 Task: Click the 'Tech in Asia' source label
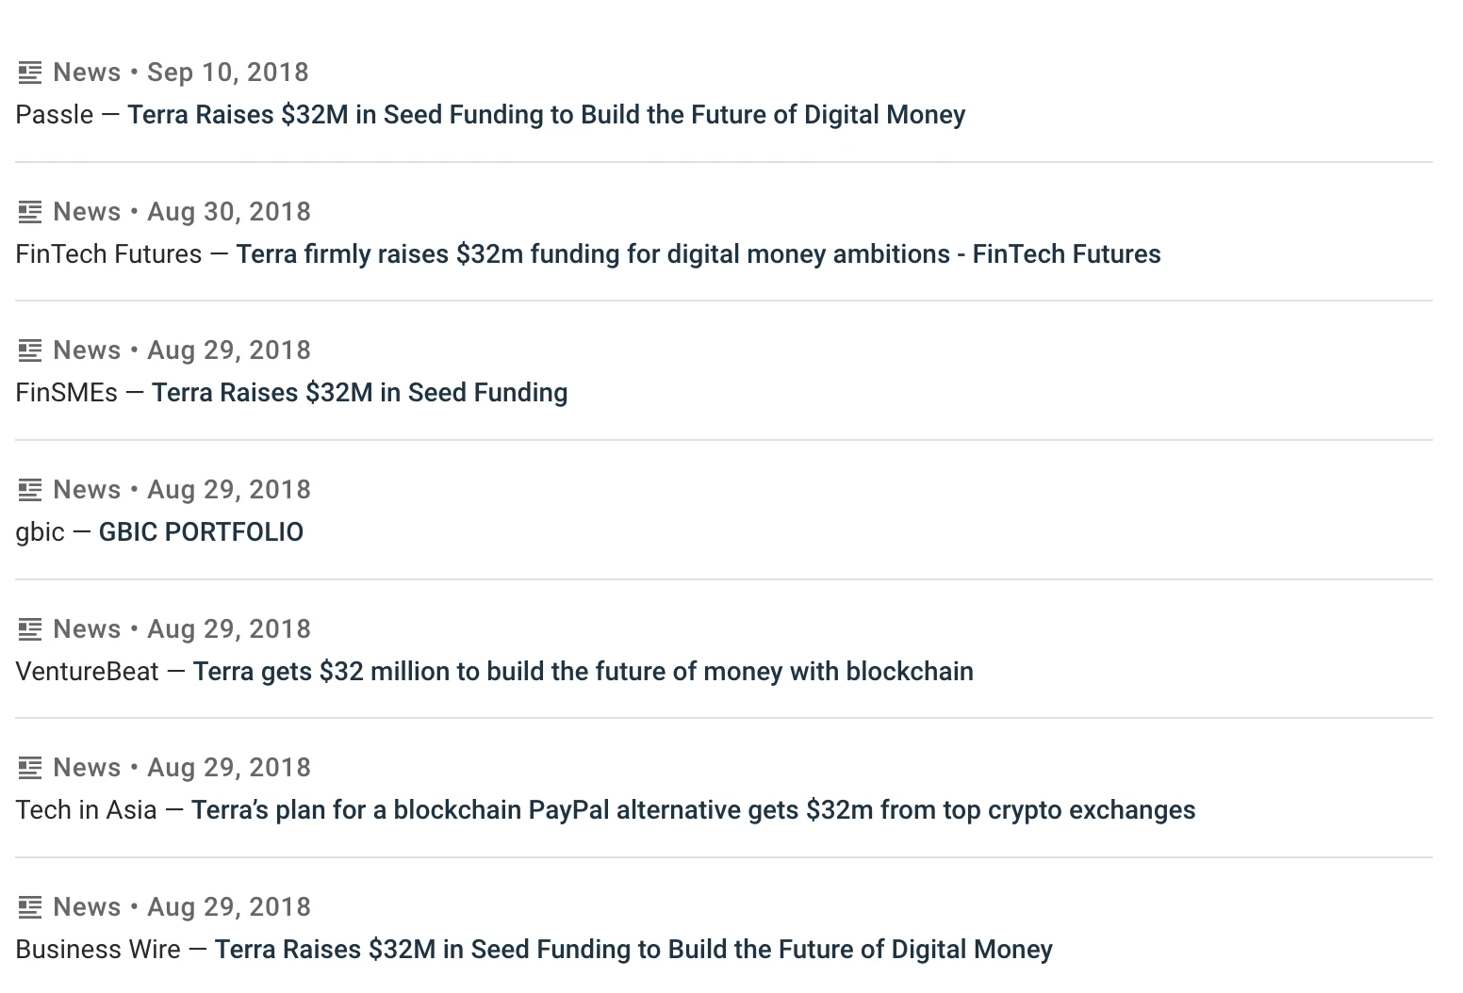[x=86, y=810]
